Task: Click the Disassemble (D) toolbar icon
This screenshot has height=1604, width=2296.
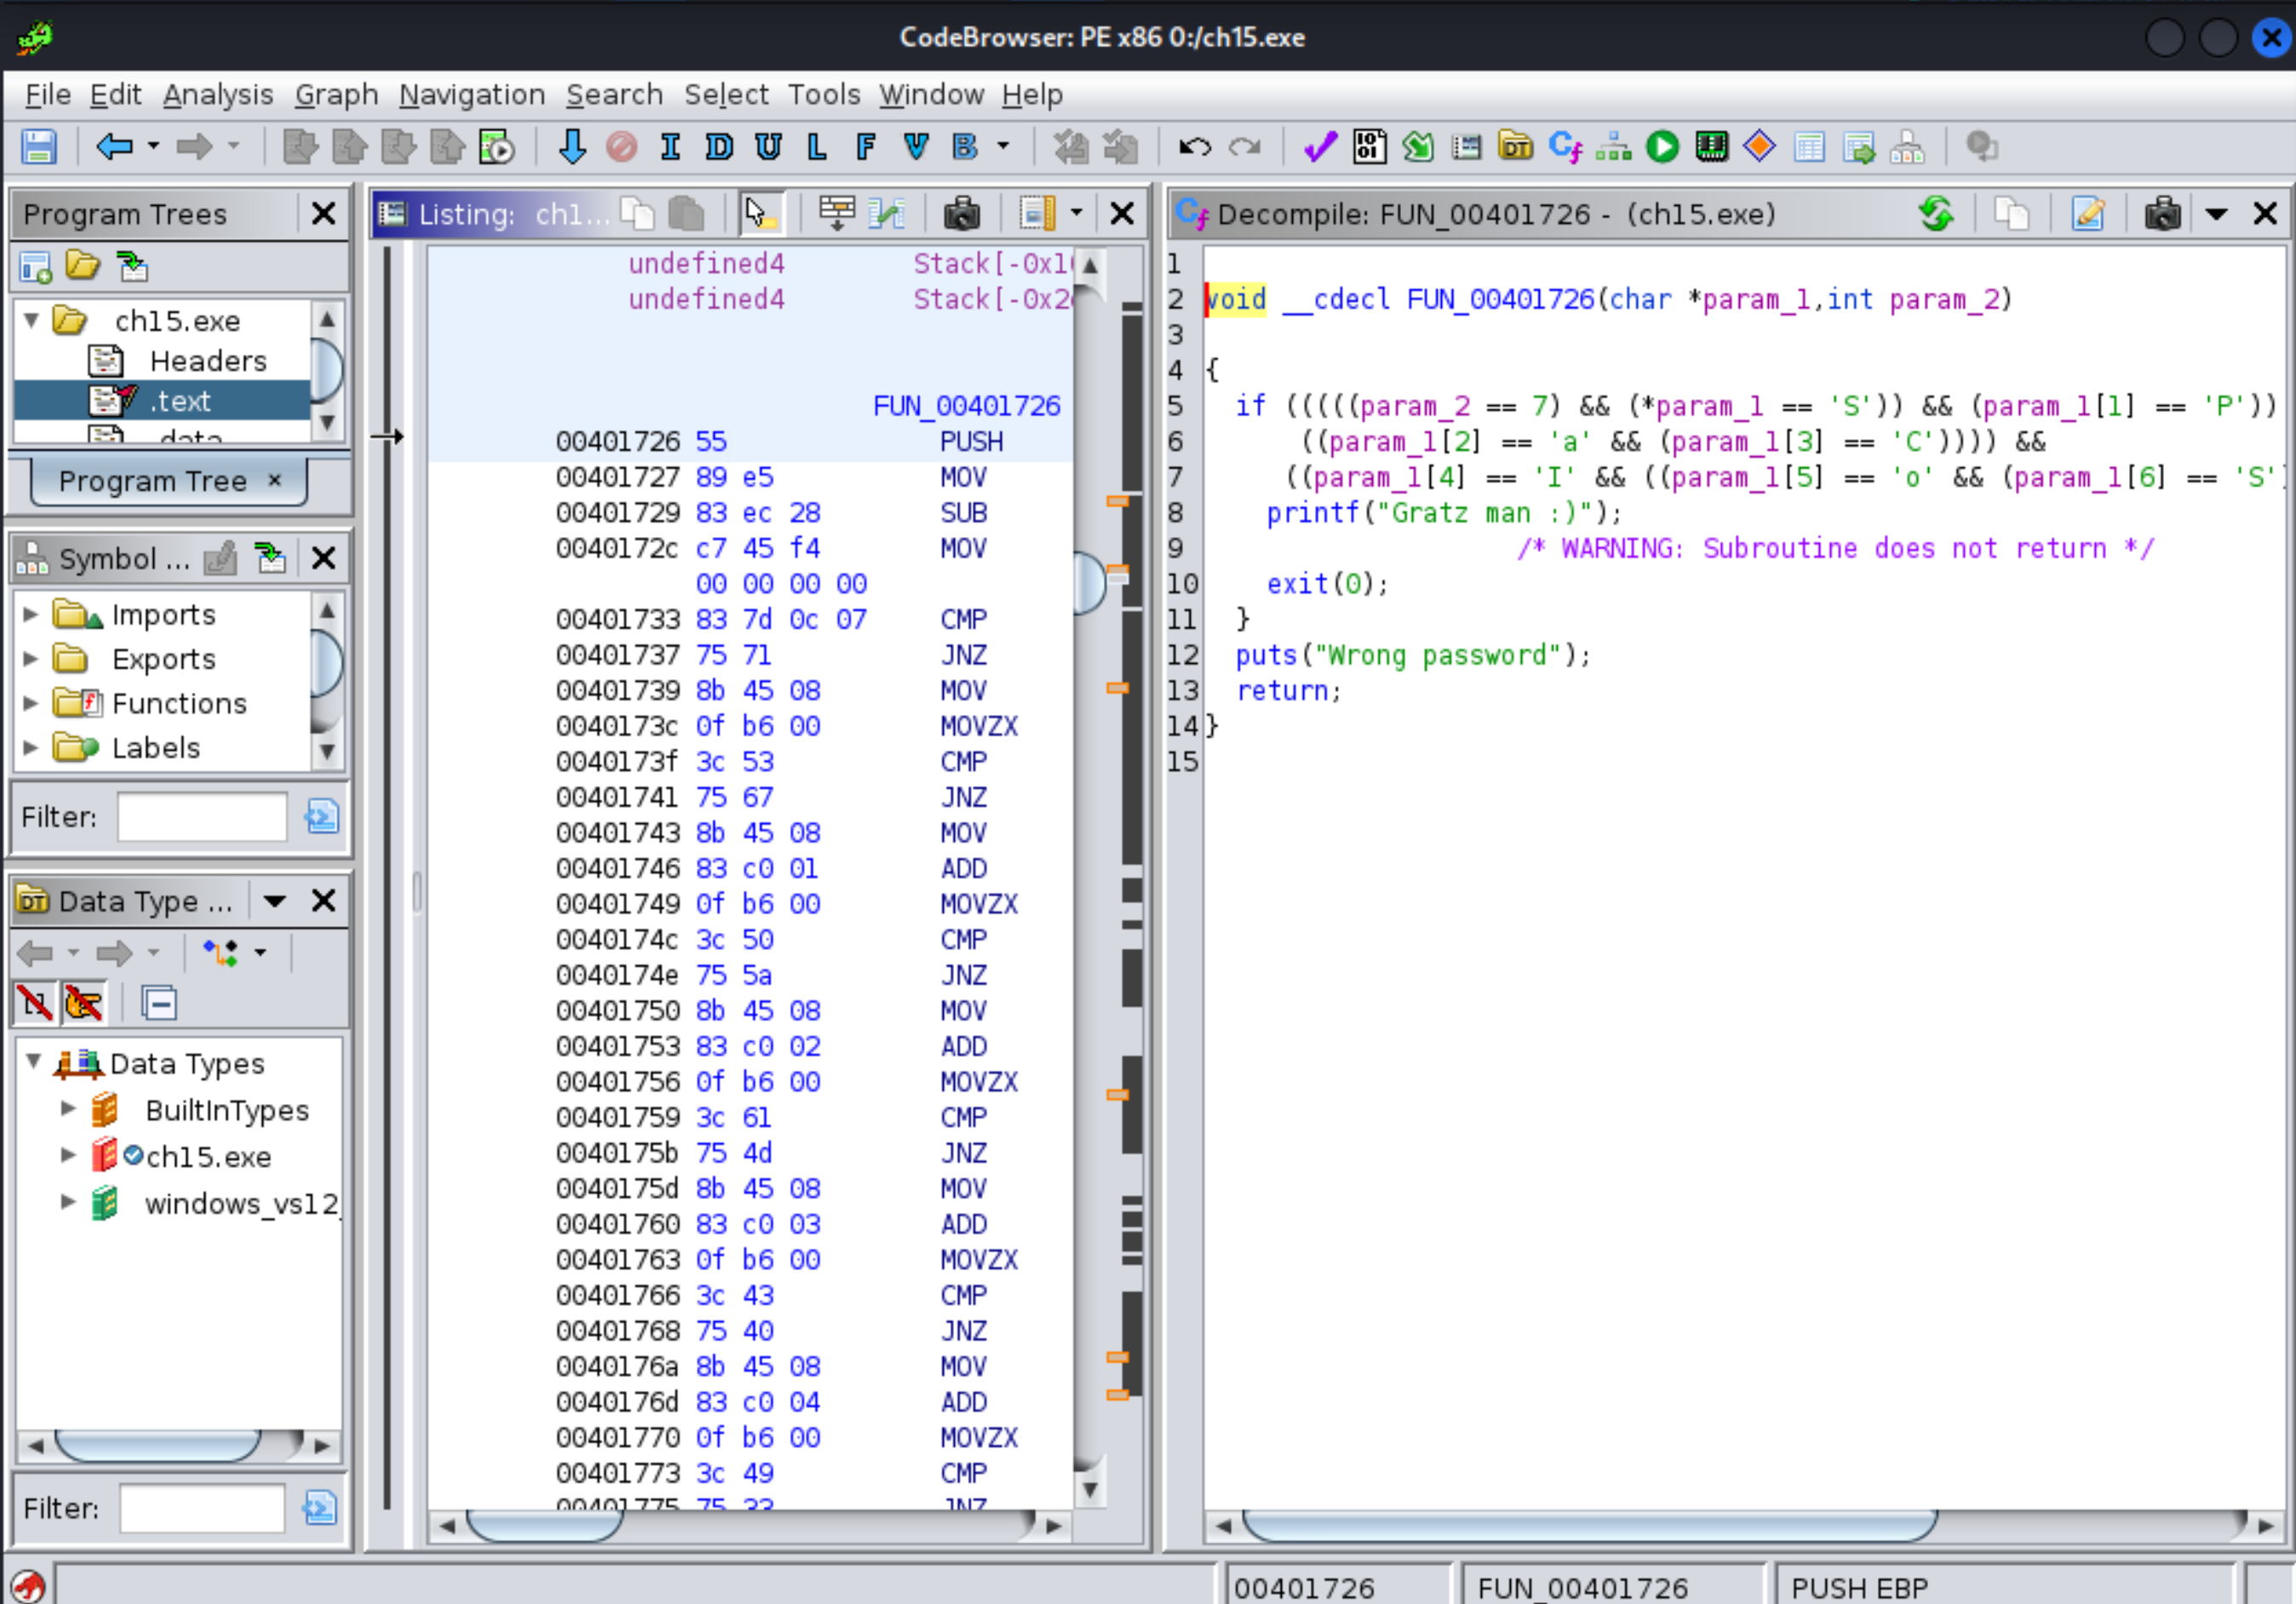Action: pos(719,147)
